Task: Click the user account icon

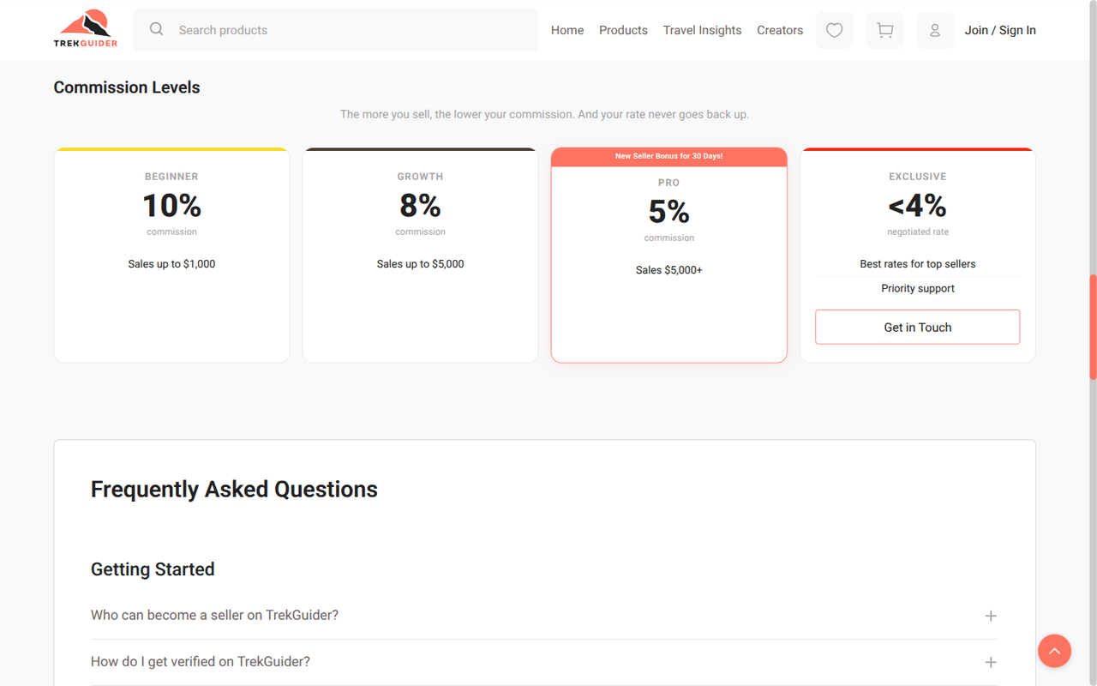Action: tap(935, 30)
